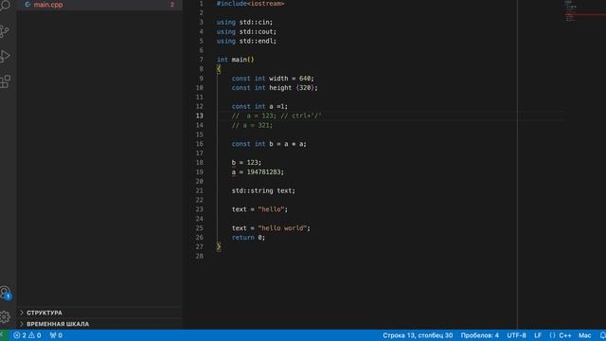The width and height of the screenshot is (606, 341).
Task: Click 'text = "hello";' line
Action: click(x=259, y=209)
